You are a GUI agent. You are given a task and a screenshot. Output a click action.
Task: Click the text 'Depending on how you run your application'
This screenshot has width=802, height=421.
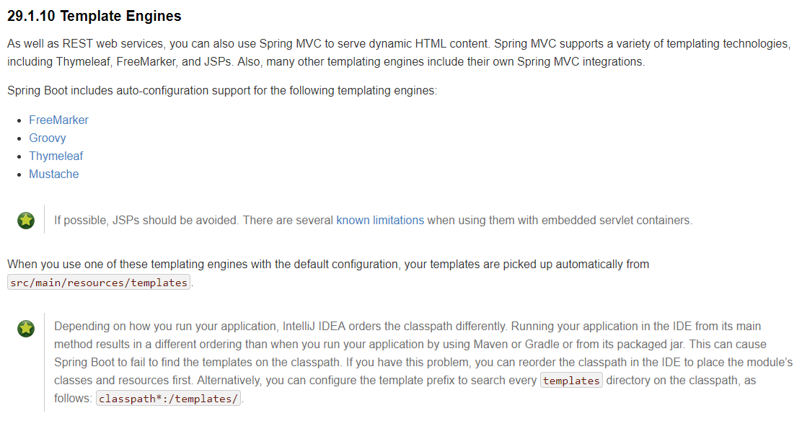point(165,327)
